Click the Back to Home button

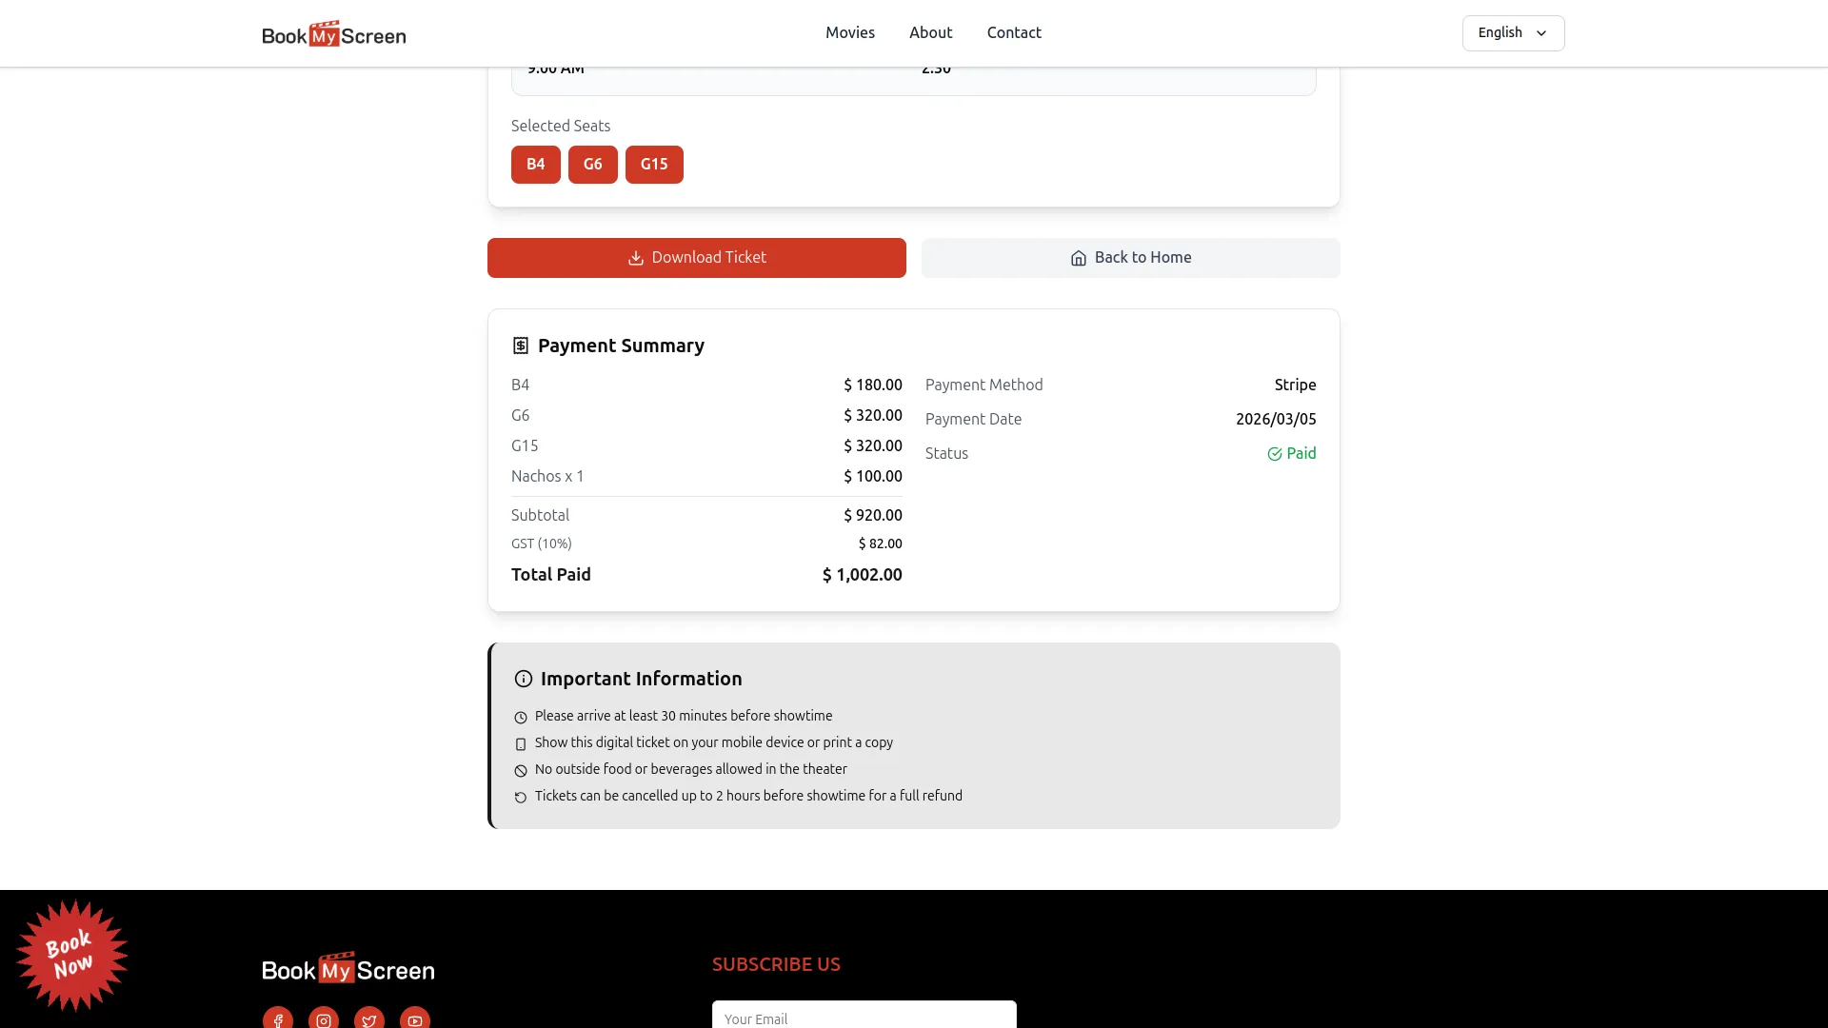coord(1130,257)
